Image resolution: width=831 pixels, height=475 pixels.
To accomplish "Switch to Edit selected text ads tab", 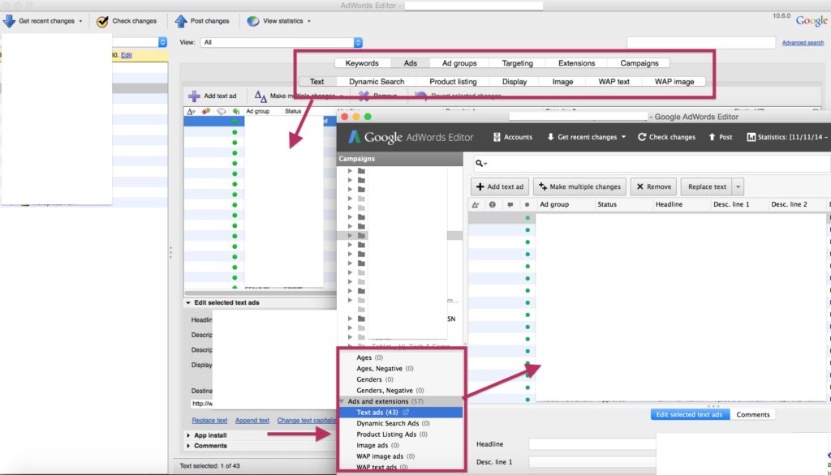I will (x=690, y=415).
